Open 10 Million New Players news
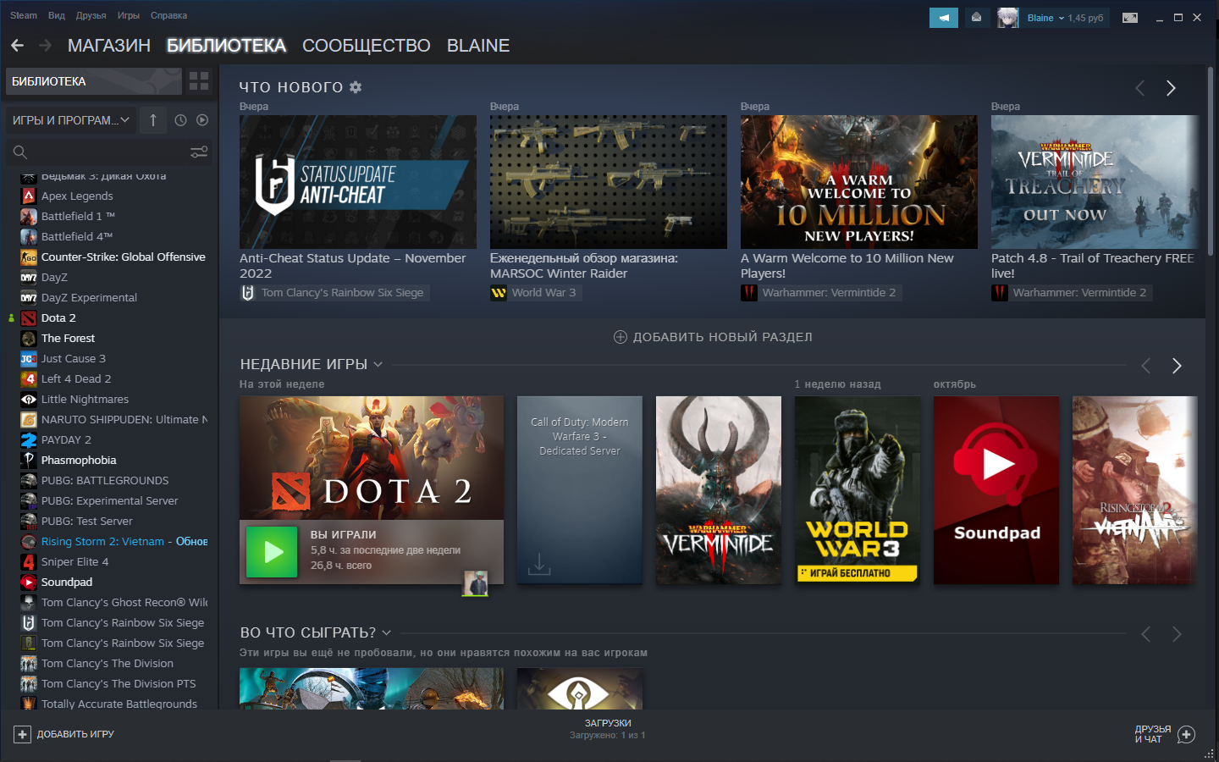Screen dimensions: 1219x762 (x=859, y=182)
